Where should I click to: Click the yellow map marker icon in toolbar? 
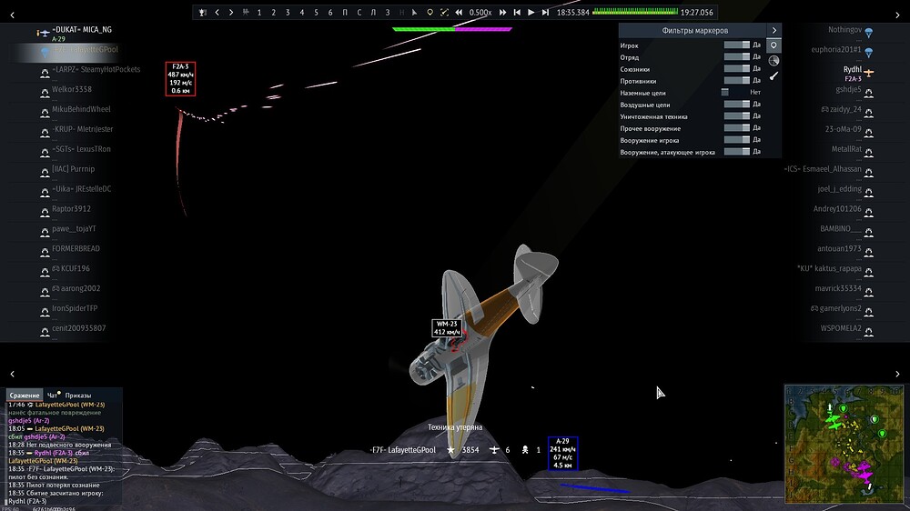coord(430,12)
